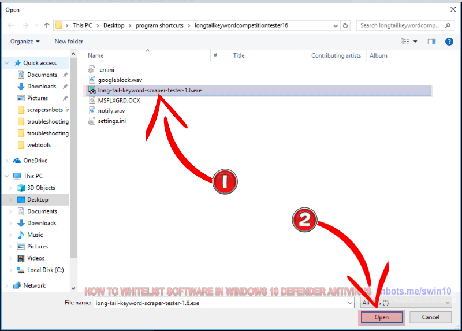Screen dimensions: 462x331
Task: Create a New folder
Action: pyautogui.click(x=69, y=42)
